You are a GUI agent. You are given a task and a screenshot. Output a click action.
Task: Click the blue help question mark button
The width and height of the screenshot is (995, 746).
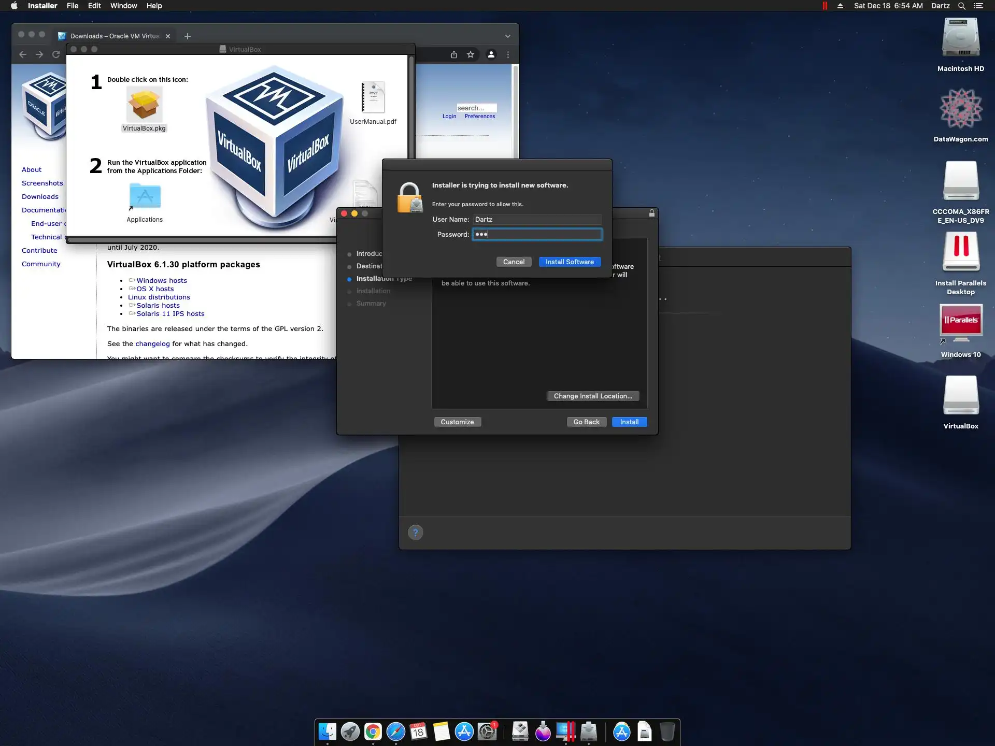(415, 532)
